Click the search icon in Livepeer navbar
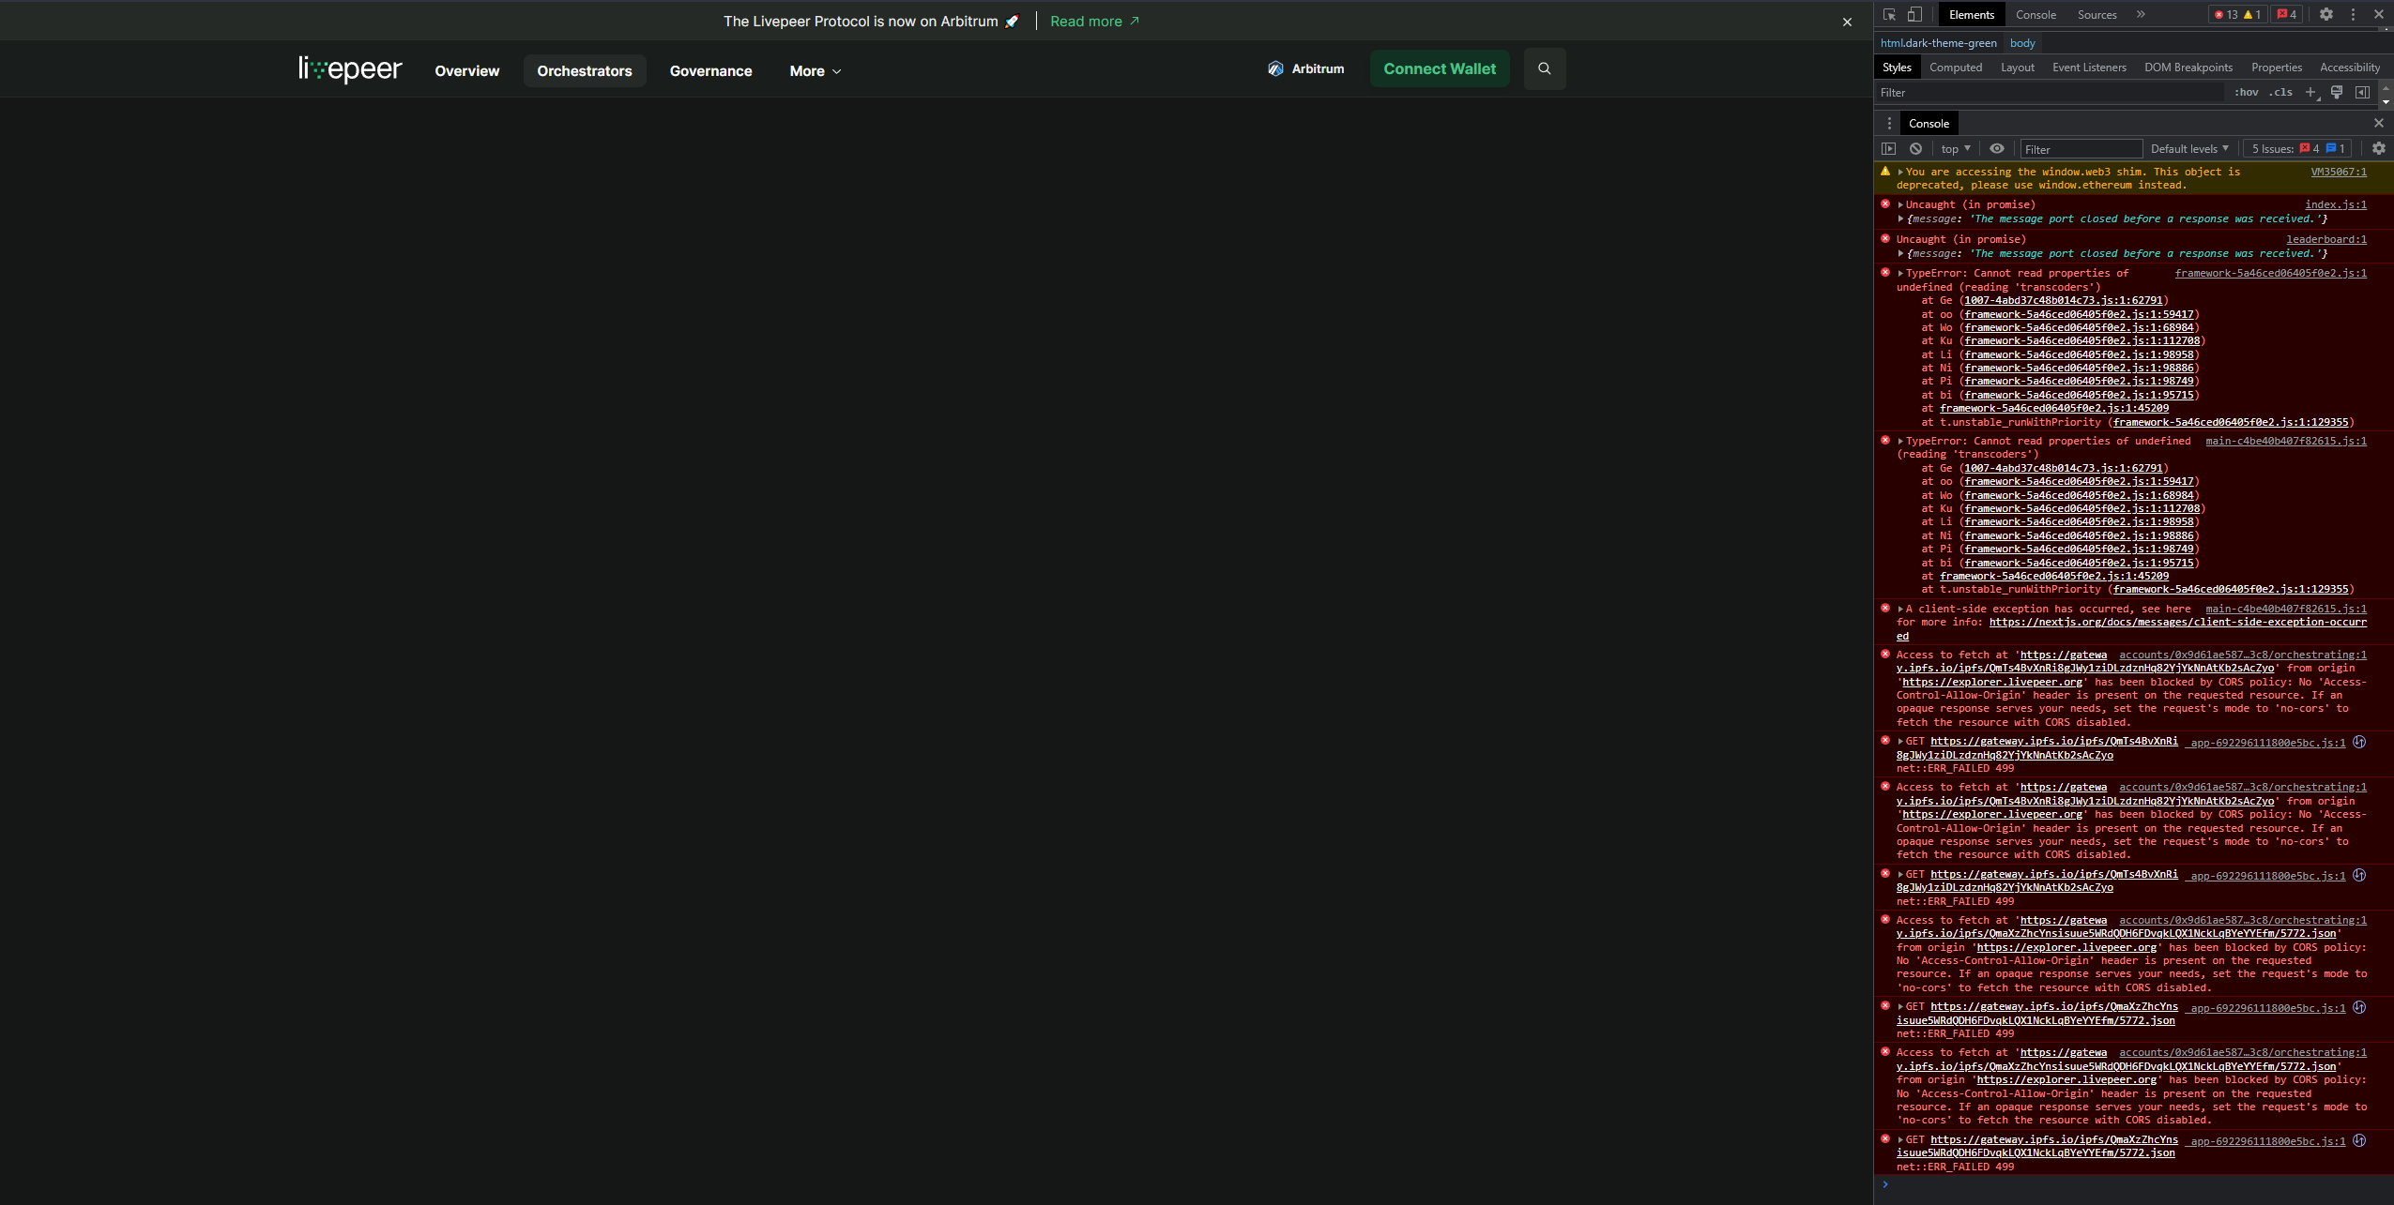 click(x=1544, y=68)
